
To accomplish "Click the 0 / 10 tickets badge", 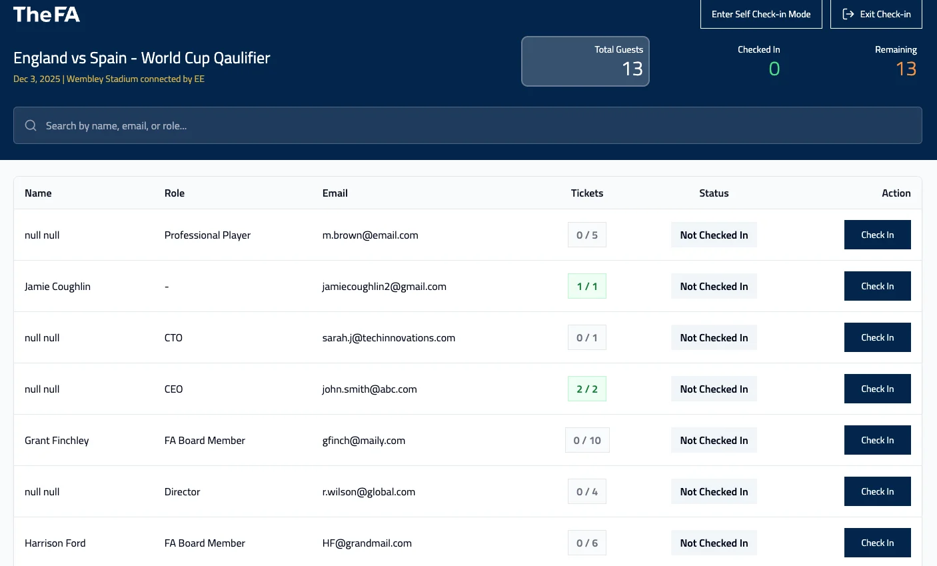I will [x=587, y=440].
